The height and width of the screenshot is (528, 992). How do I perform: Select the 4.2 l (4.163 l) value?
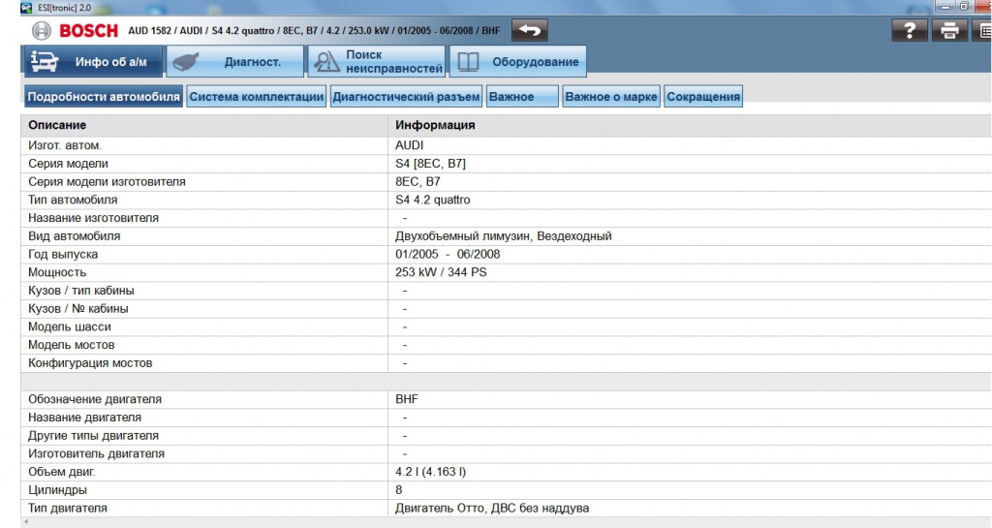(x=431, y=473)
